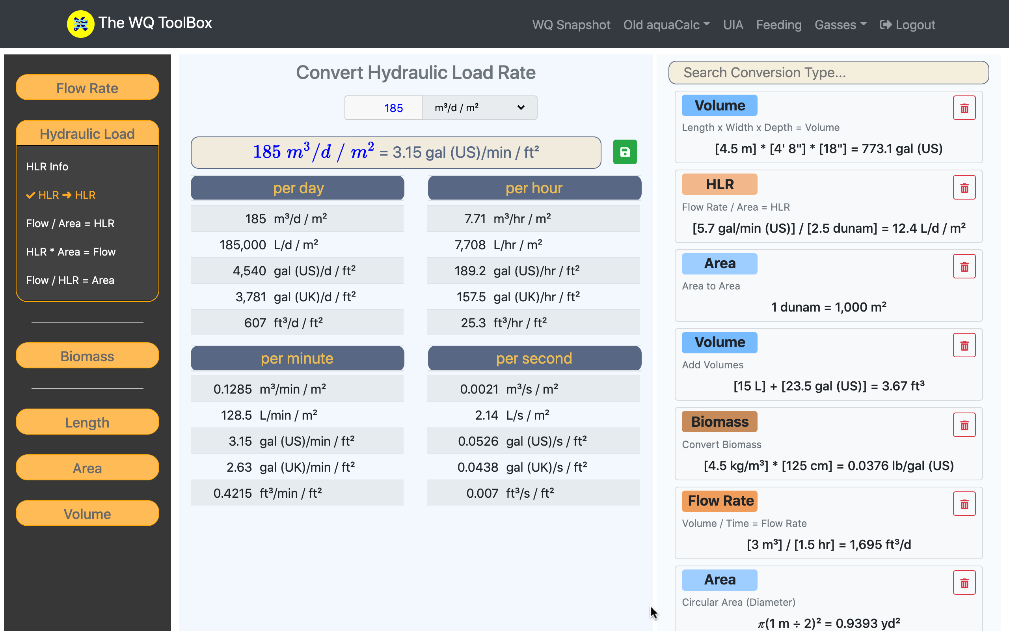Click the WQ ToolBox logo icon
1009x631 pixels.
[x=80, y=24]
